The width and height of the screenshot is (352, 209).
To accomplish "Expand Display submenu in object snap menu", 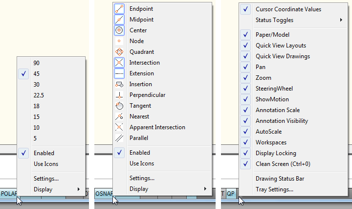I will point(162,189).
